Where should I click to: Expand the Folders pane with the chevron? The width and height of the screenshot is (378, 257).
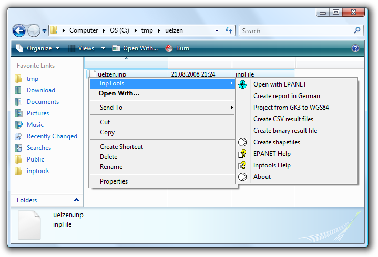[76, 200]
